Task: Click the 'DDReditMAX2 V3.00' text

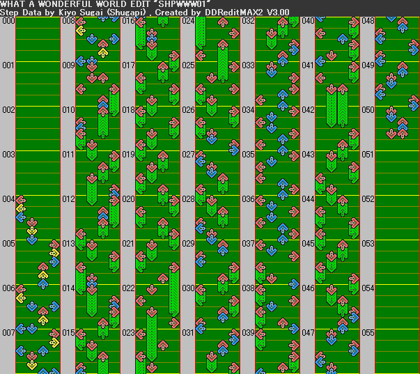Action: tap(247, 13)
